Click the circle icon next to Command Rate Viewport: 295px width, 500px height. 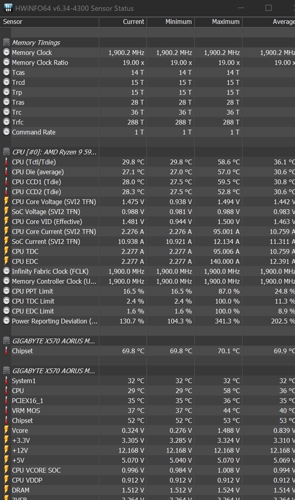click(6, 132)
